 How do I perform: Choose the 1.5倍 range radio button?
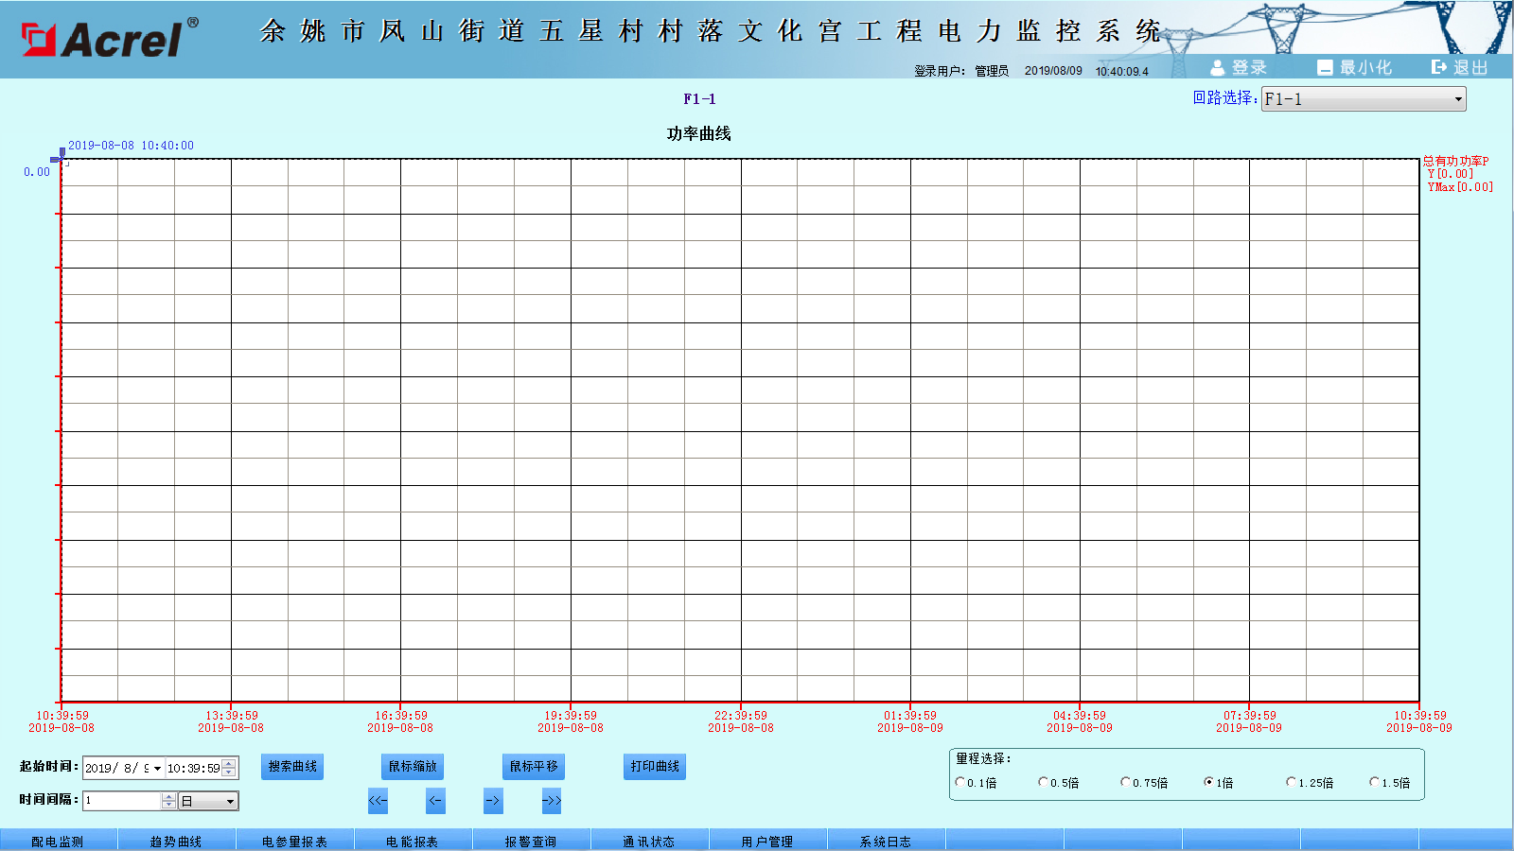click(x=1374, y=782)
